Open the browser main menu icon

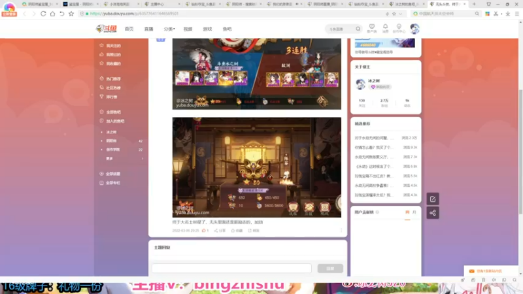tap(516, 14)
